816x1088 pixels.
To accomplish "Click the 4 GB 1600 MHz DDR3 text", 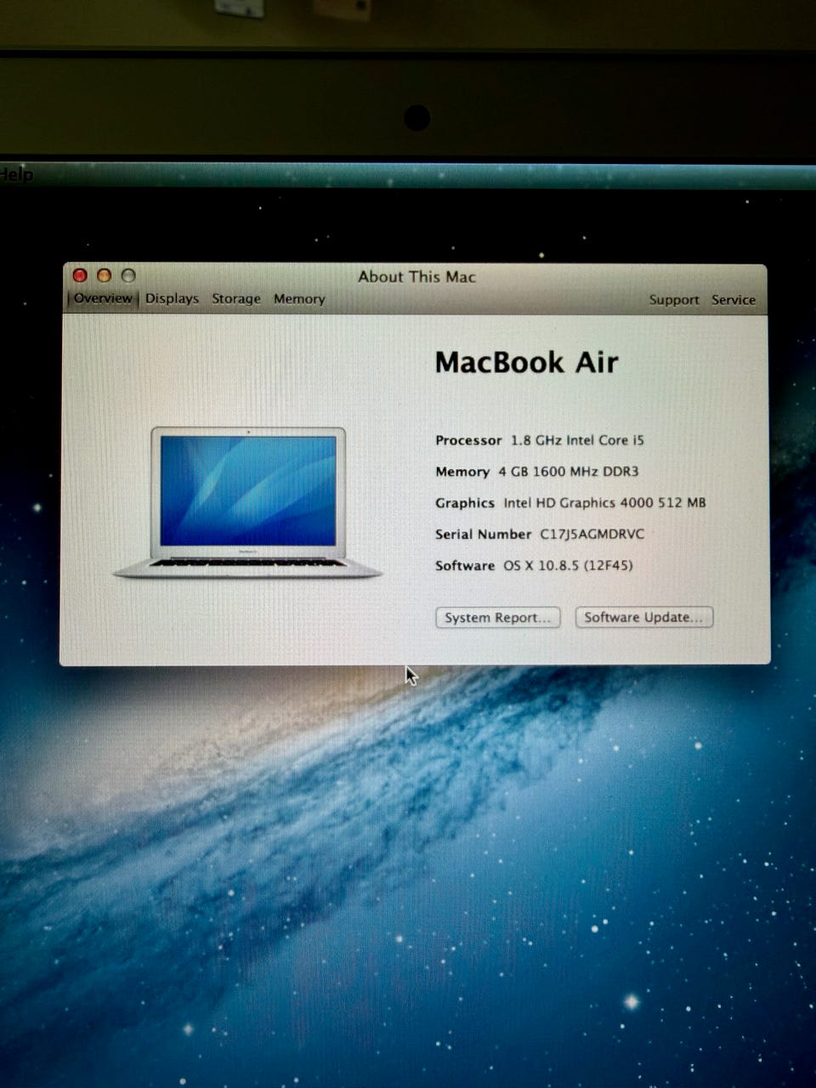I will coord(569,472).
